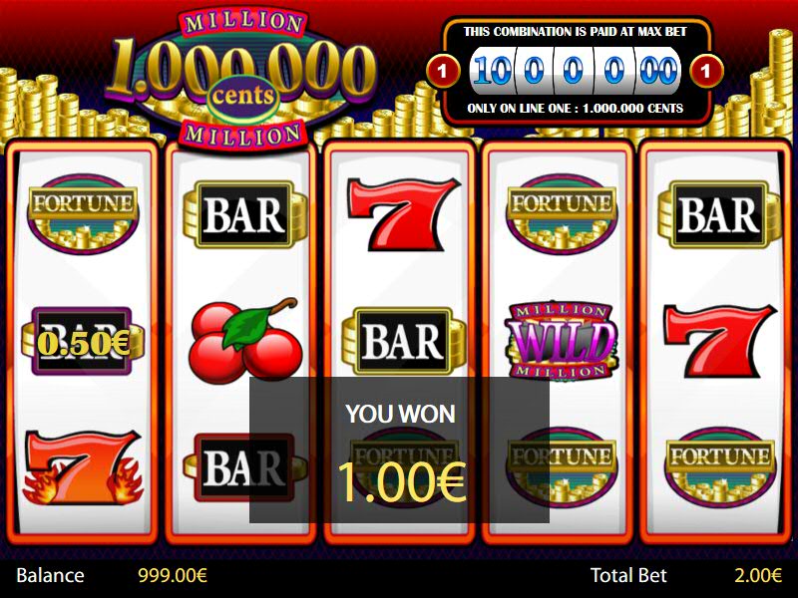Click the Million WILD symbol on reel four
This screenshot has width=798, height=598.
click(x=562, y=341)
